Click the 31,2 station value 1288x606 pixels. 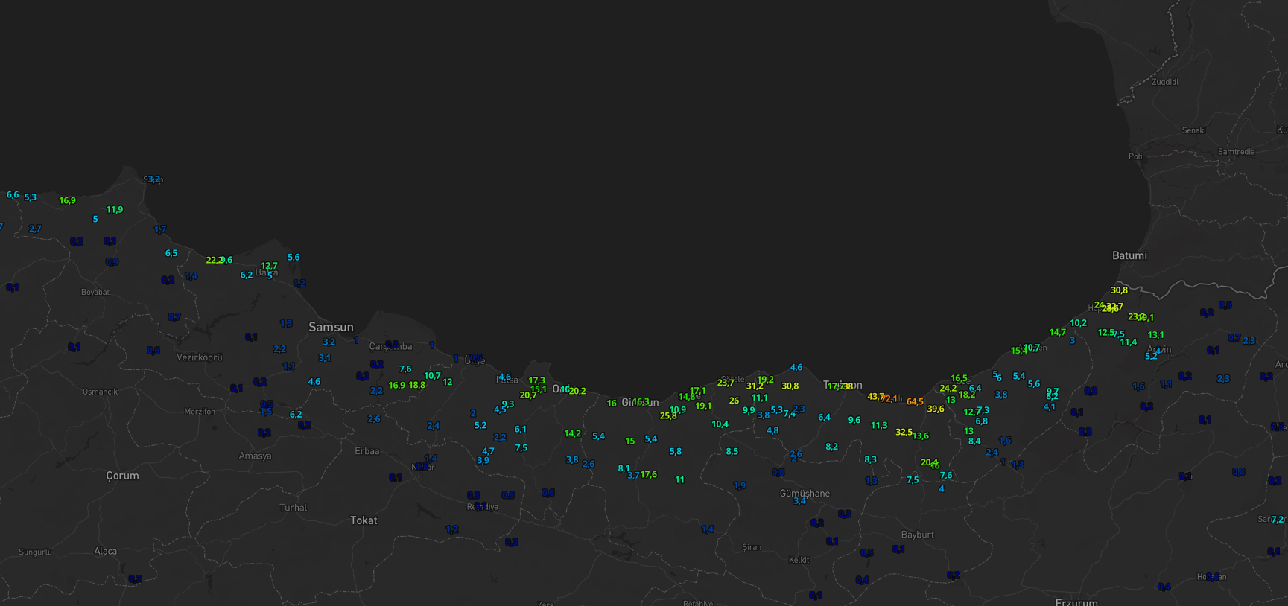(x=755, y=386)
